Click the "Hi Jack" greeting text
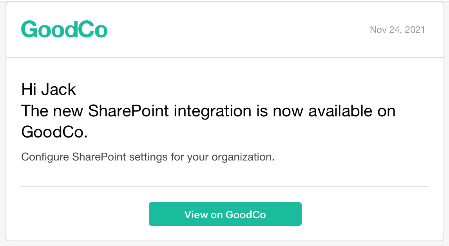Viewport: 449px width, 246px height. point(49,89)
